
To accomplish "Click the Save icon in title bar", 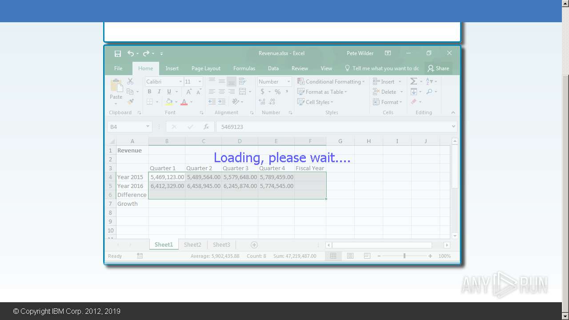I will [118, 53].
